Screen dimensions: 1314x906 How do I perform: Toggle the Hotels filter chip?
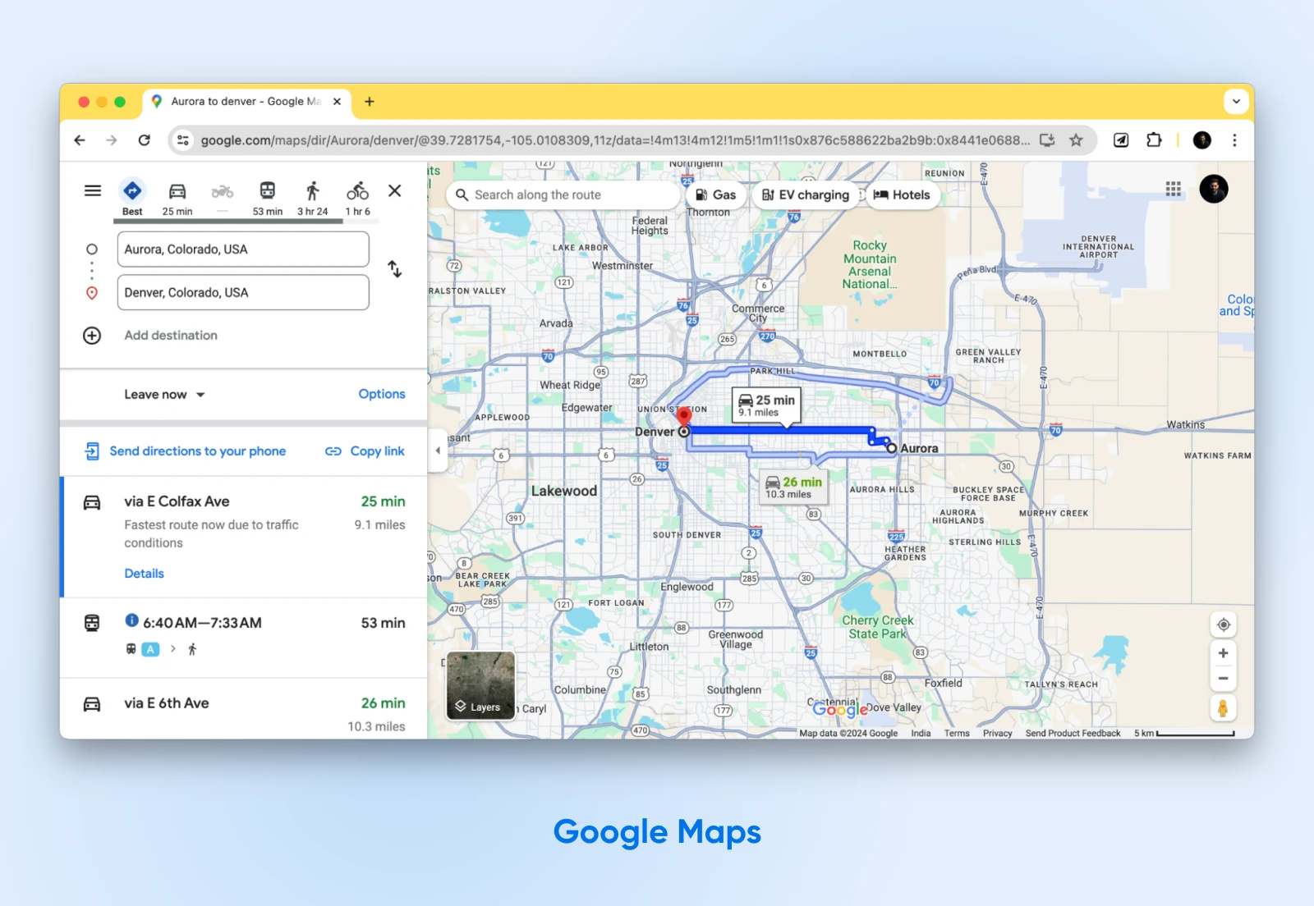[x=902, y=195]
